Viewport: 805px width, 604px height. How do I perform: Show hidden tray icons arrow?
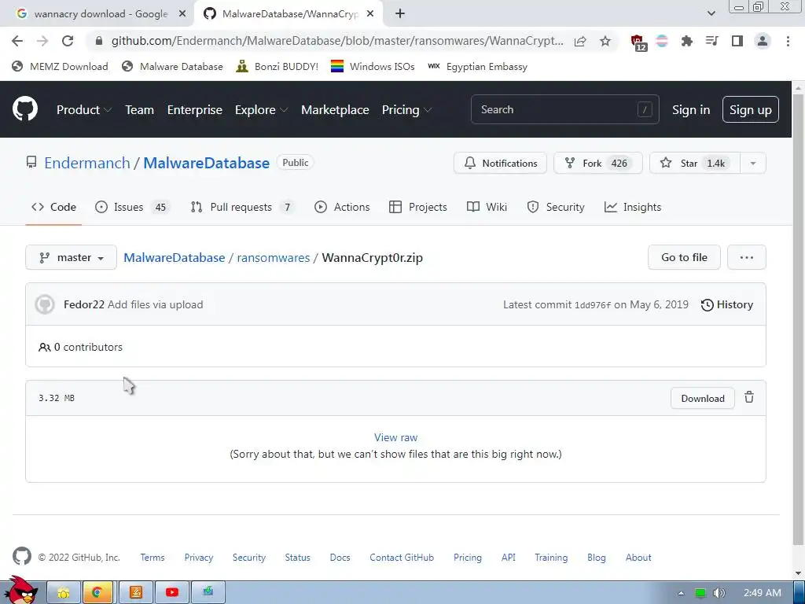click(681, 593)
